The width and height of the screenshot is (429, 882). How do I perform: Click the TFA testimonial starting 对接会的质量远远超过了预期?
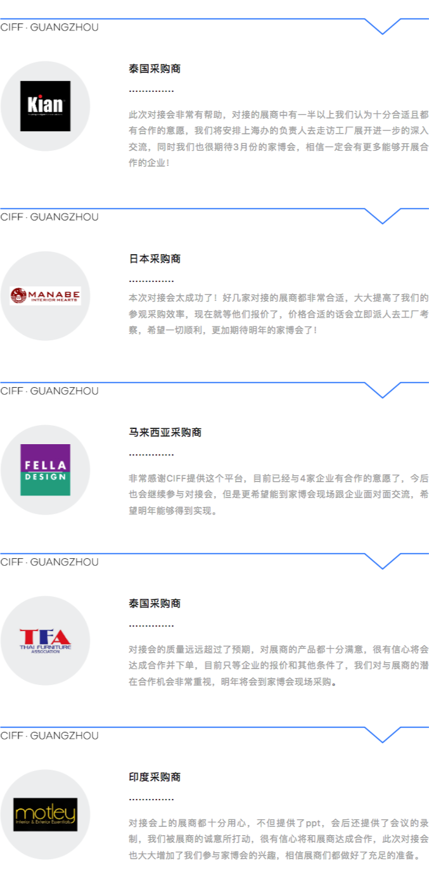click(x=278, y=665)
